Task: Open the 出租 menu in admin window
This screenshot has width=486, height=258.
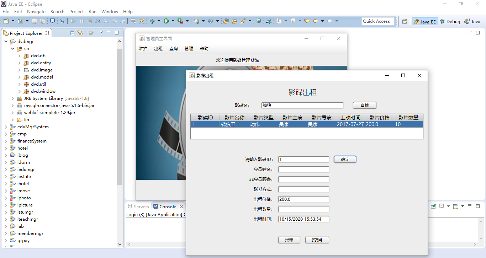Action: tap(158, 49)
